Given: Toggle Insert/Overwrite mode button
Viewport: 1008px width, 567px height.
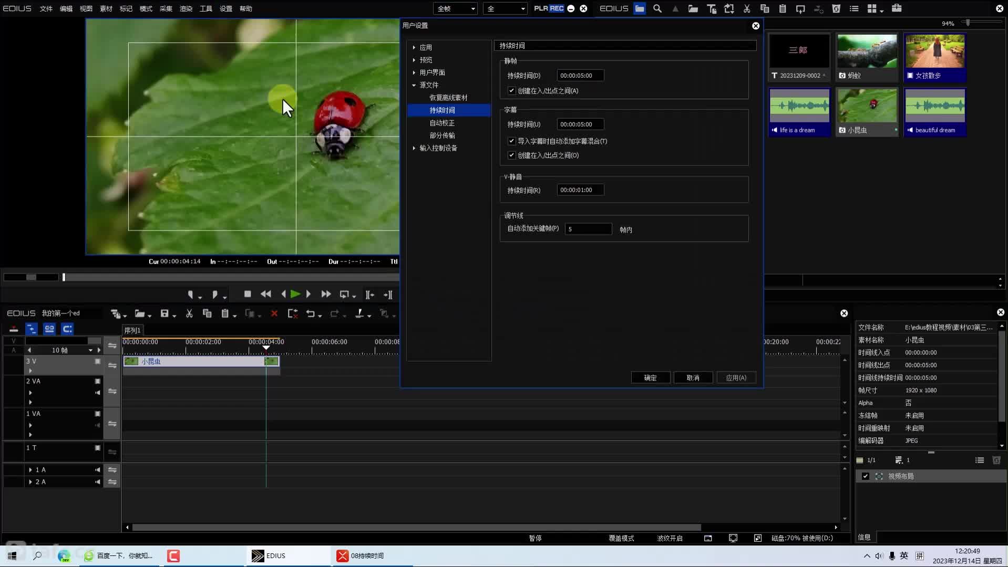Looking at the screenshot, I should click(14, 329).
